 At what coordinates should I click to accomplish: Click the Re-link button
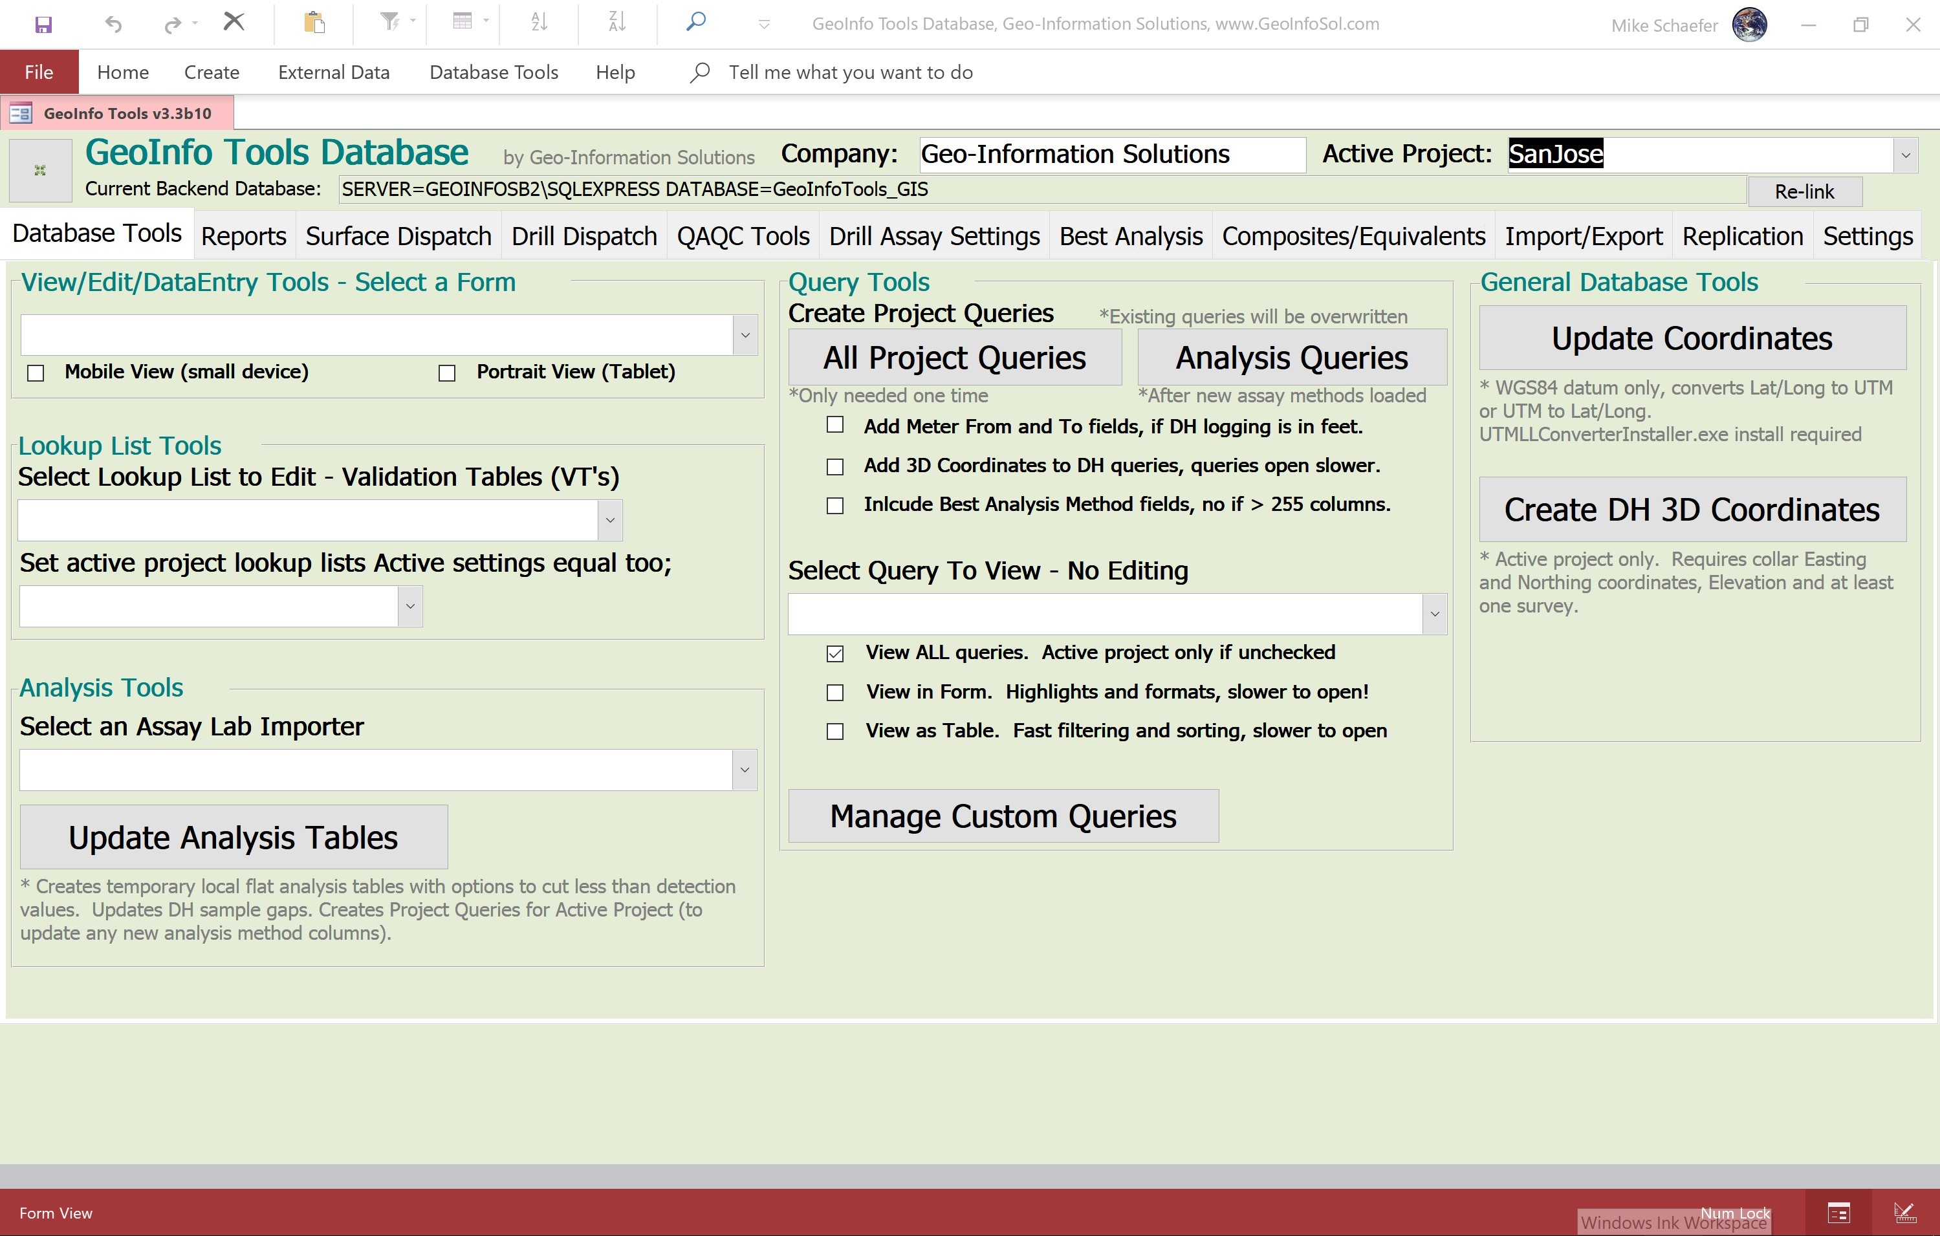1804,191
